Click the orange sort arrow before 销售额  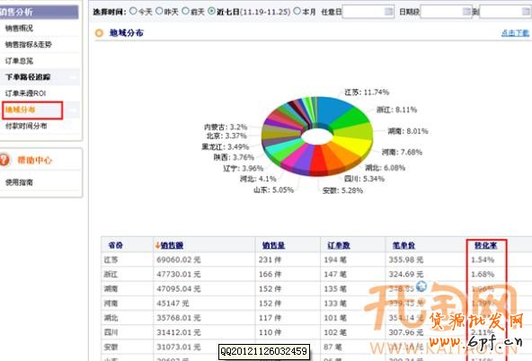point(157,245)
